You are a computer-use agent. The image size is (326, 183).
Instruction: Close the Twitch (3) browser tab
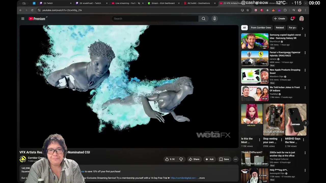(71, 3)
